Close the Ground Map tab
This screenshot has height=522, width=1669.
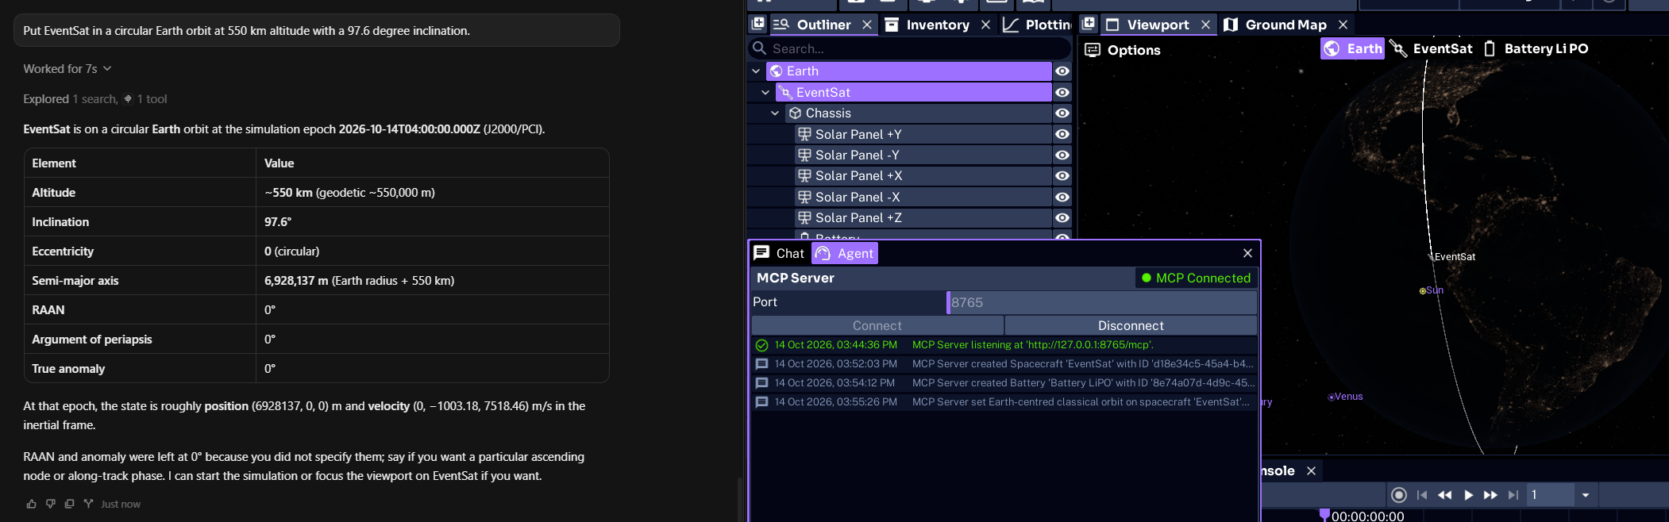[1343, 25]
